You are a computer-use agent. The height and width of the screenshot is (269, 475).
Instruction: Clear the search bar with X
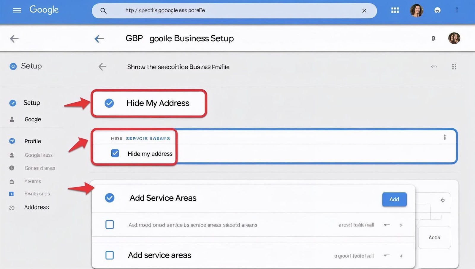[364, 11]
